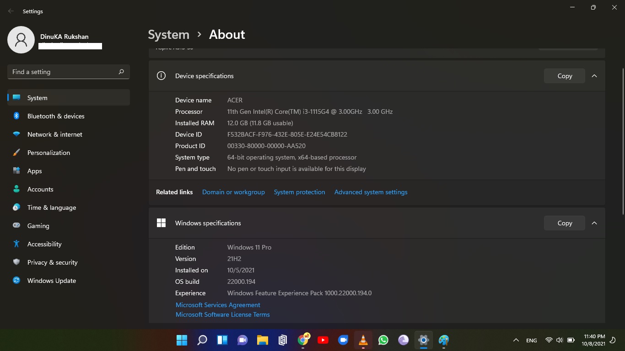Click the Windows Update sync arrows icon

coord(16,281)
